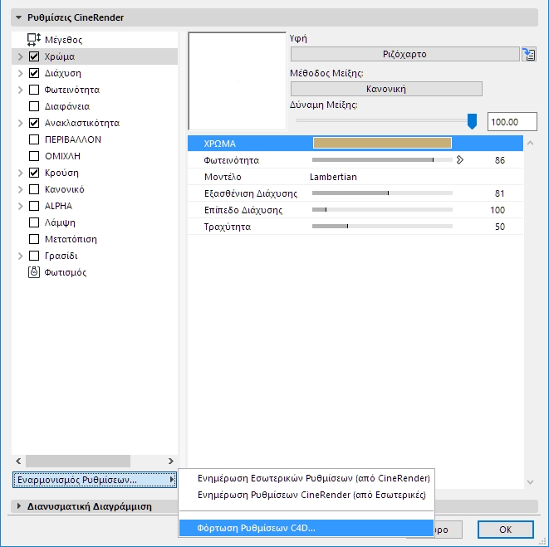Image resolution: width=549 pixels, height=547 pixels.
Task: Open the Εναρμονισμός Ρυθμίσεων dropdown
Action: 95,480
